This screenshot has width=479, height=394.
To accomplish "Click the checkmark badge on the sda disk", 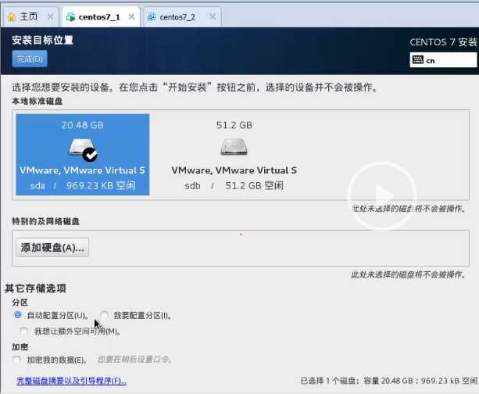I will pos(90,155).
